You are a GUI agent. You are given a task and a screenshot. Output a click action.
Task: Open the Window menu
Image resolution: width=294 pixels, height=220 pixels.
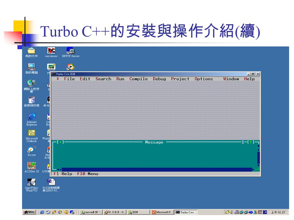[x=231, y=79]
